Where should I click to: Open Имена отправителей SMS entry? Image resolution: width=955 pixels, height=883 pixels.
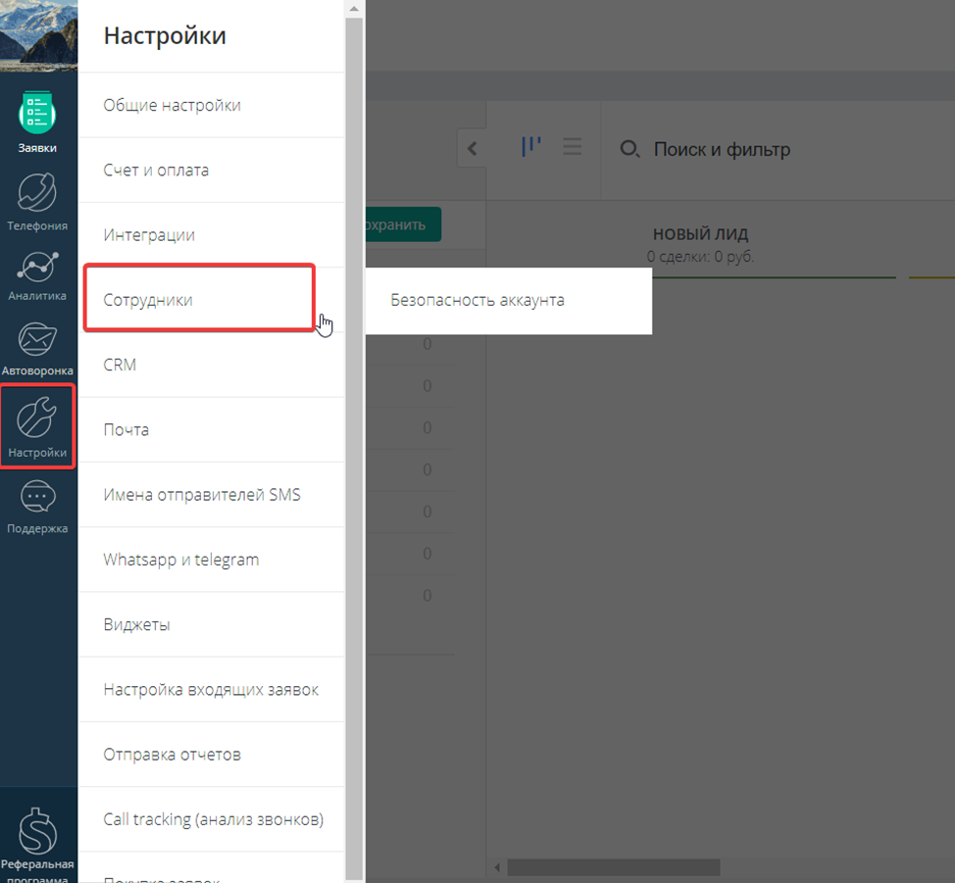click(x=212, y=495)
